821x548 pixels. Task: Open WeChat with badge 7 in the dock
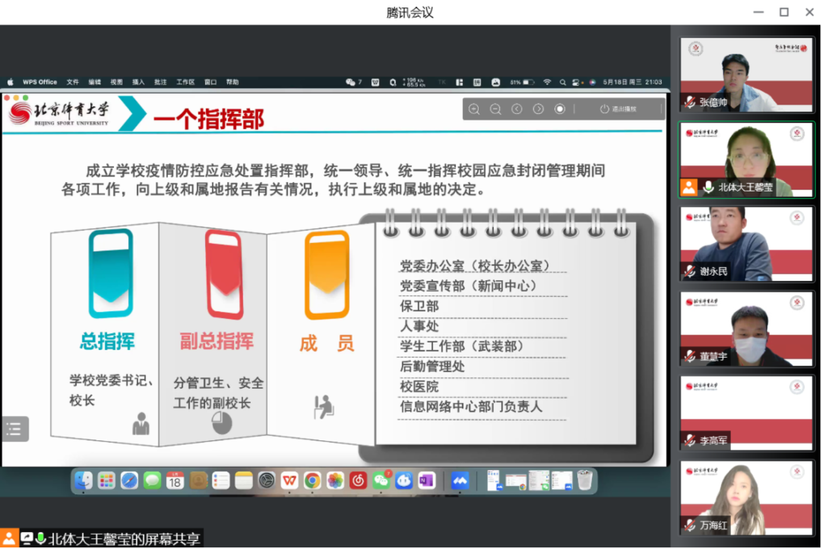(x=381, y=480)
